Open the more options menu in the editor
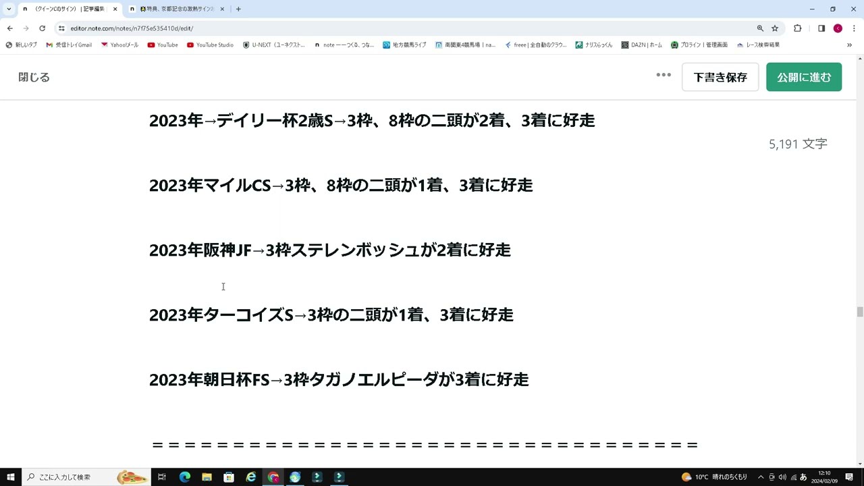864x486 pixels. tap(664, 75)
